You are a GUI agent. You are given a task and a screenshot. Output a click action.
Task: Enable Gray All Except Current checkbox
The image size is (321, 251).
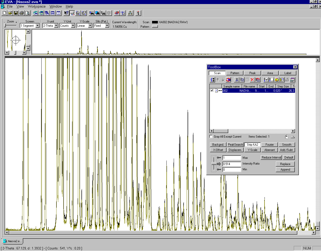coord(211,137)
